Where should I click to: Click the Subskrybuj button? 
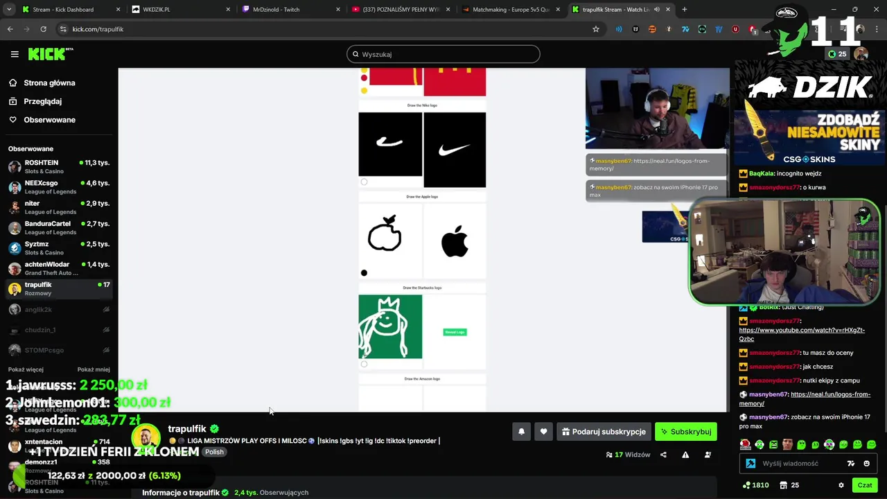[686, 432]
